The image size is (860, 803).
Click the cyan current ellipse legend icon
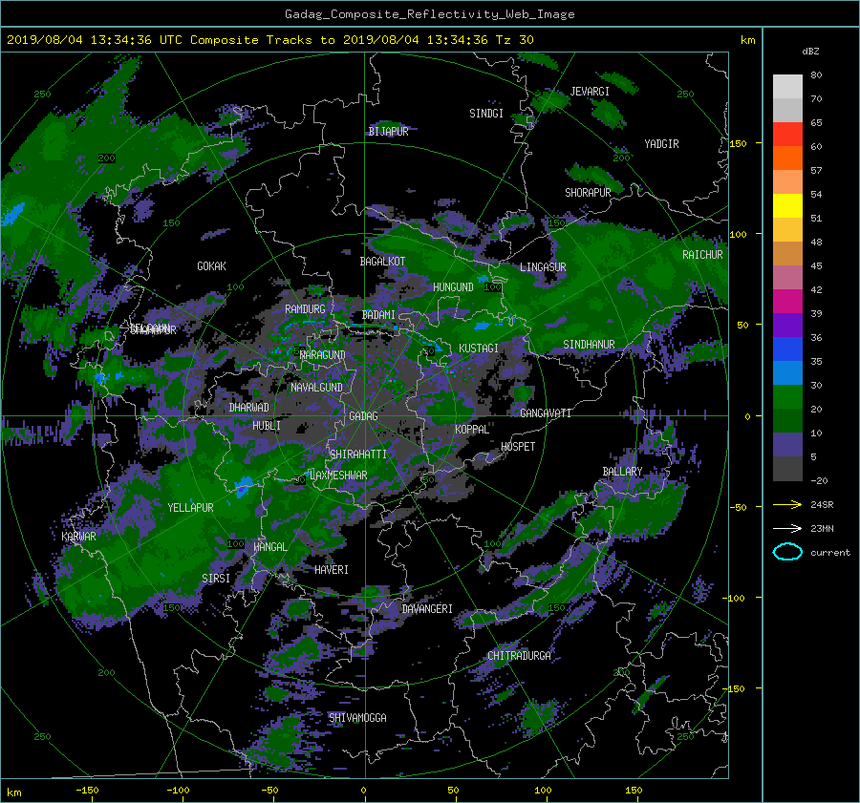tap(787, 552)
